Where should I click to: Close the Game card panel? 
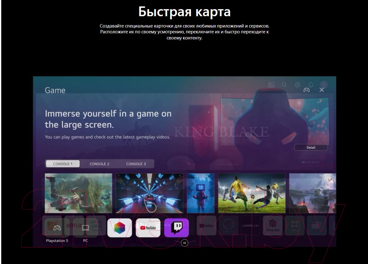(322, 90)
